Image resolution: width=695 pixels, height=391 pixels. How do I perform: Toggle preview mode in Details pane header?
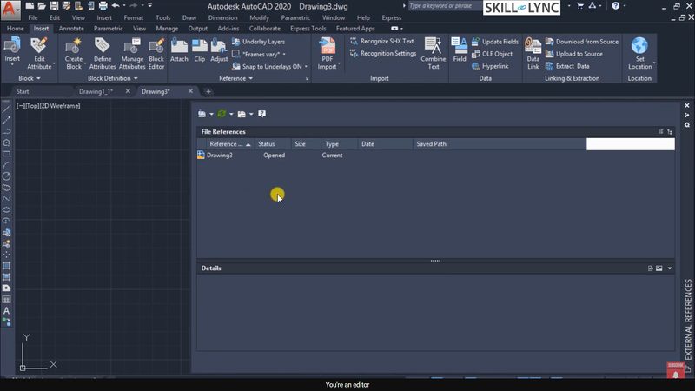(x=659, y=268)
